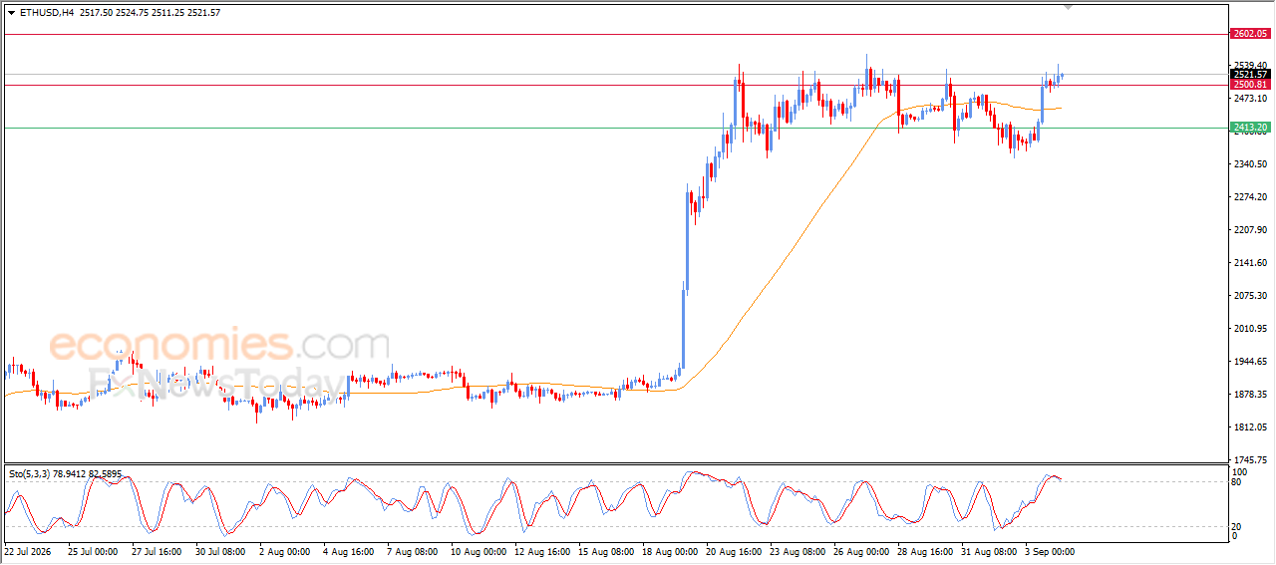This screenshot has width=1276, height=565.
Task: Click time axis label 27 Jul 16:00
Action: [x=155, y=550]
